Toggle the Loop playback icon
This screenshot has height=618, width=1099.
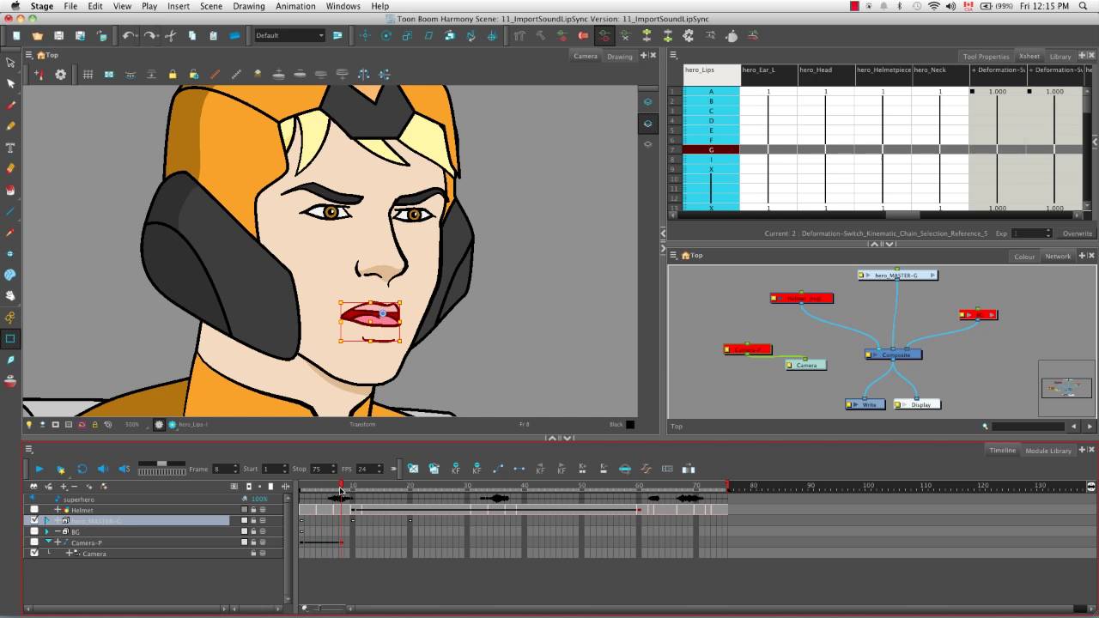coord(82,469)
